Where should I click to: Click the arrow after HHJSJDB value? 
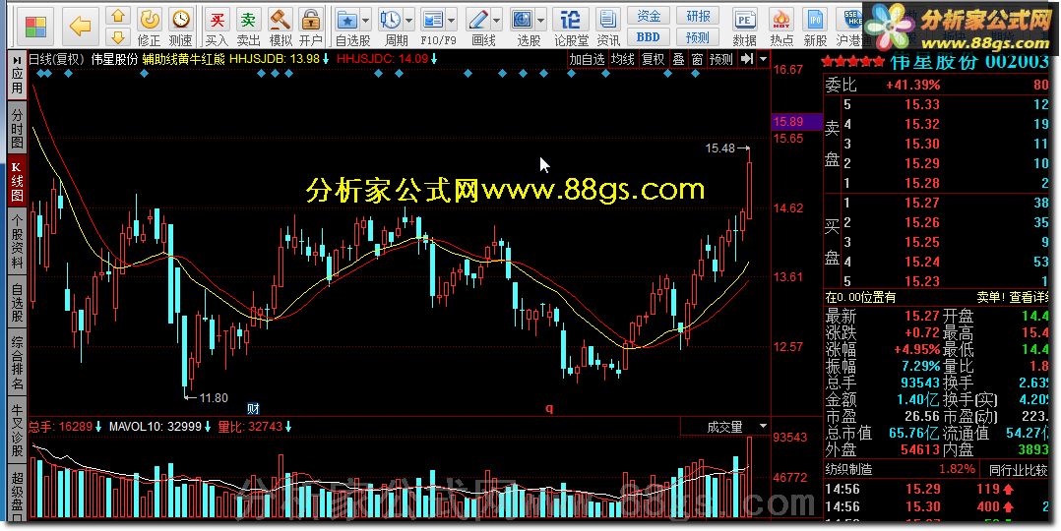(326, 59)
